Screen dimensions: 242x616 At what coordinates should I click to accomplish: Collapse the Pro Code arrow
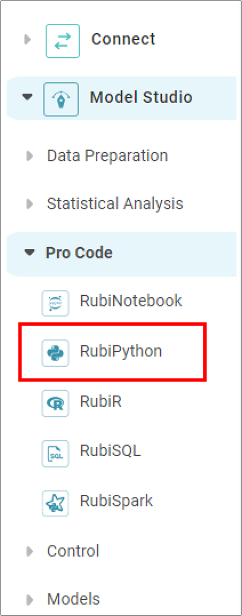[x=30, y=253]
